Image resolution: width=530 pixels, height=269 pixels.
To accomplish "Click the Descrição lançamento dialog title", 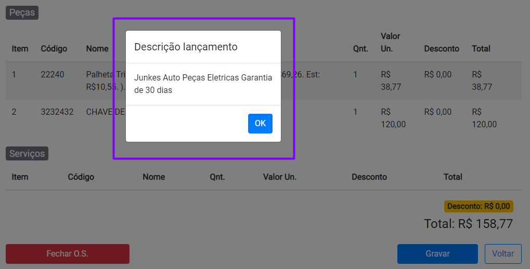I will click(186, 47).
